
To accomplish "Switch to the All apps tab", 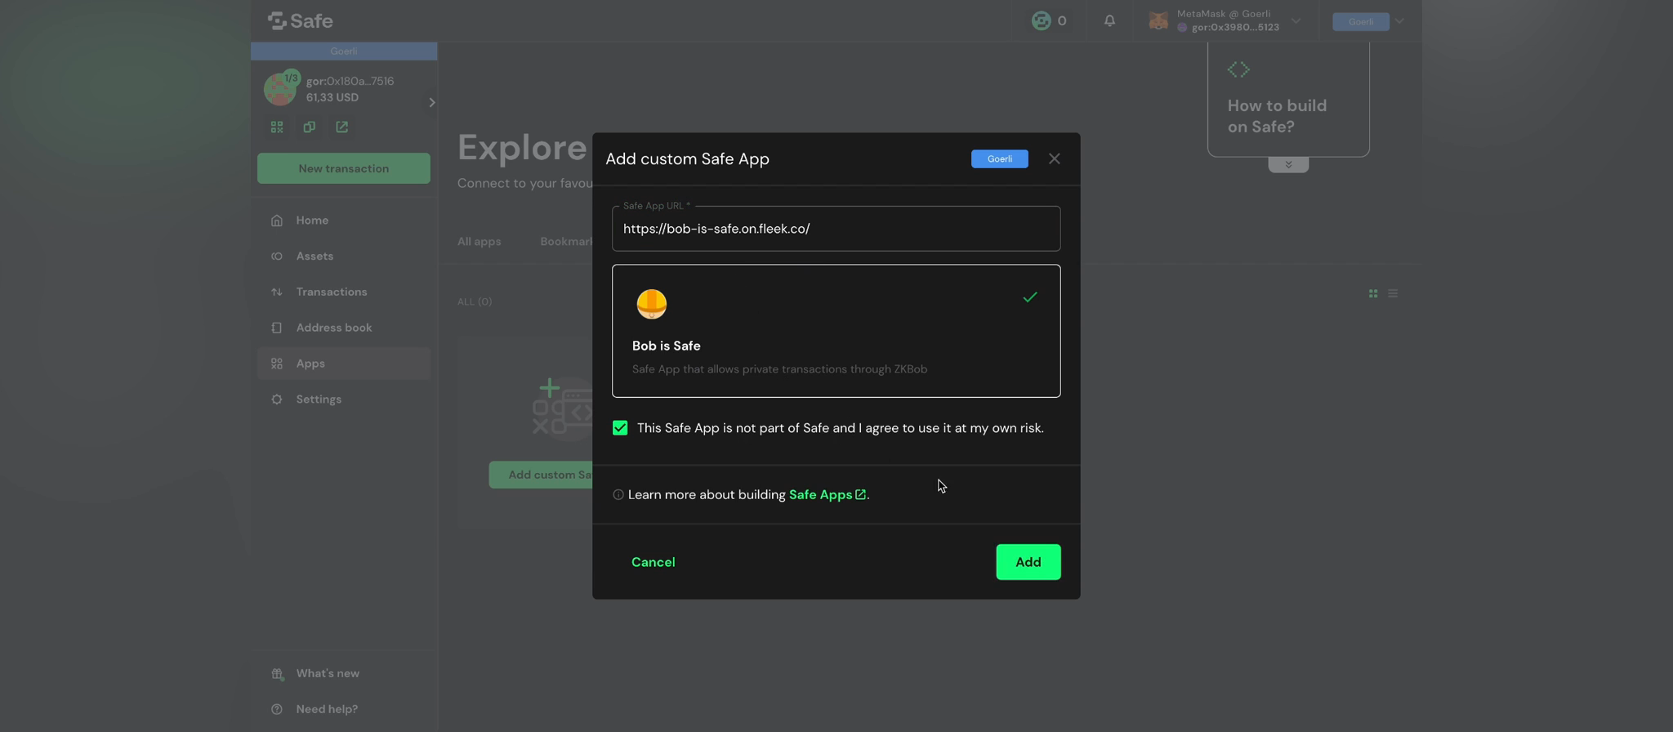I will [479, 242].
